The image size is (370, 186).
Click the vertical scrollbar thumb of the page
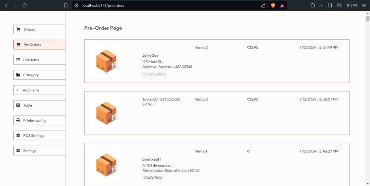coord(368,18)
